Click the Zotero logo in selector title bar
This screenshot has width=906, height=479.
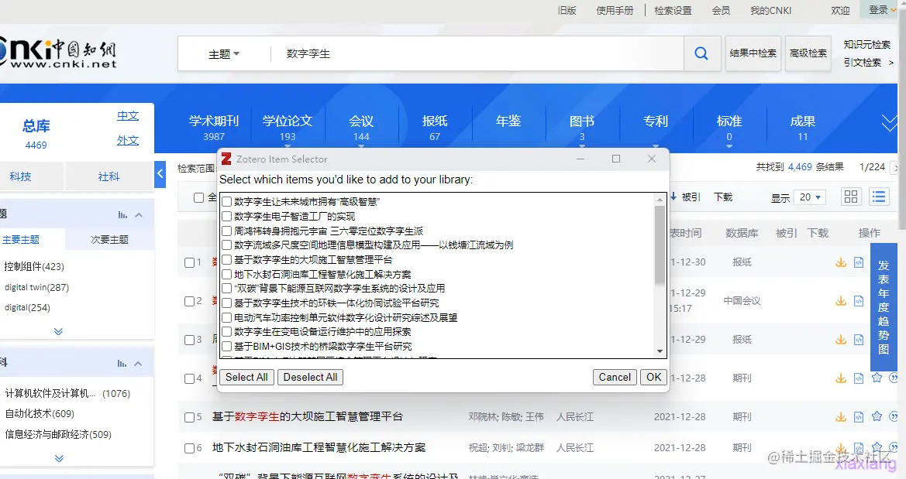pos(226,159)
